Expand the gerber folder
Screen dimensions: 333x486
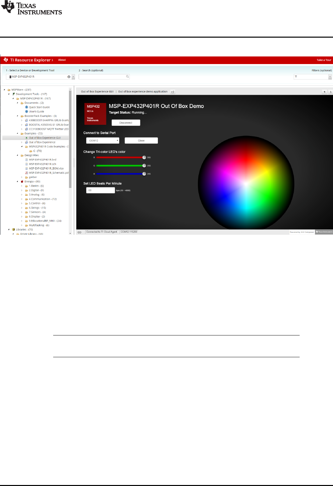[22, 177]
